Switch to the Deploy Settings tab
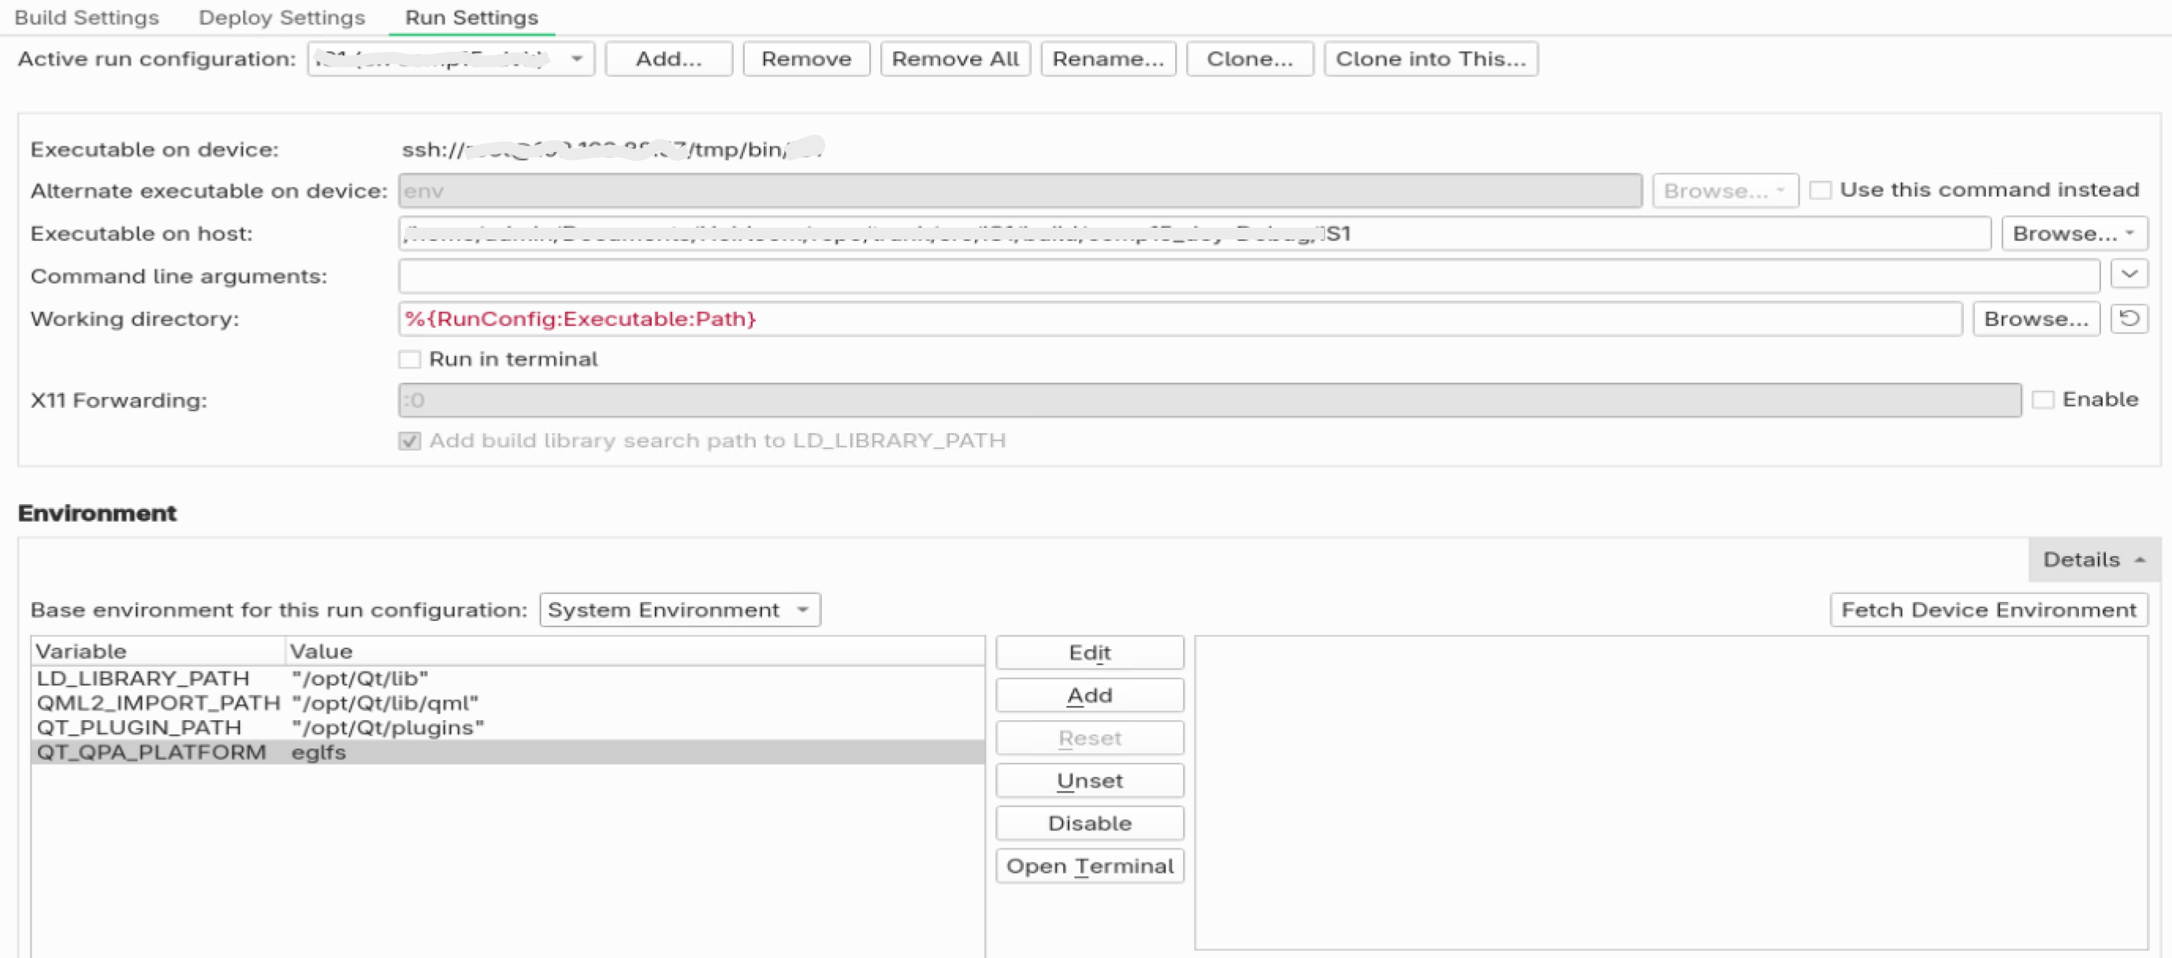 281,17
